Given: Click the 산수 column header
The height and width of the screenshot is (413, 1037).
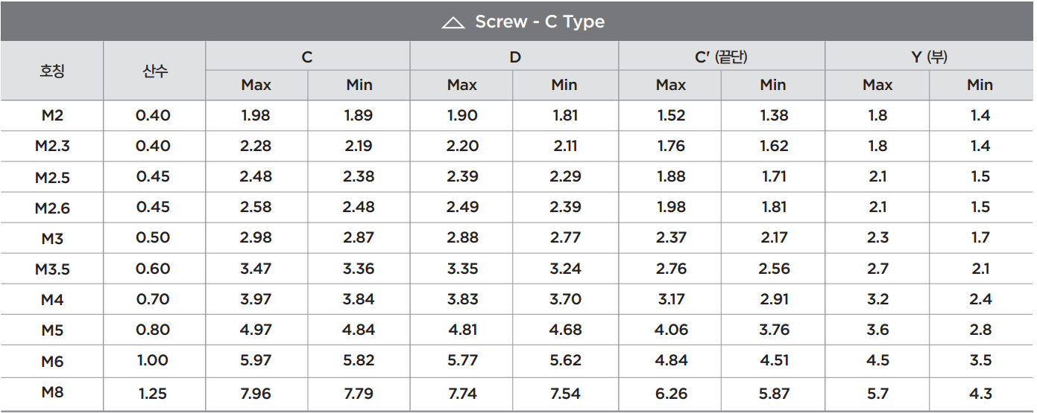Looking at the screenshot, I should [x=154, y=71].
